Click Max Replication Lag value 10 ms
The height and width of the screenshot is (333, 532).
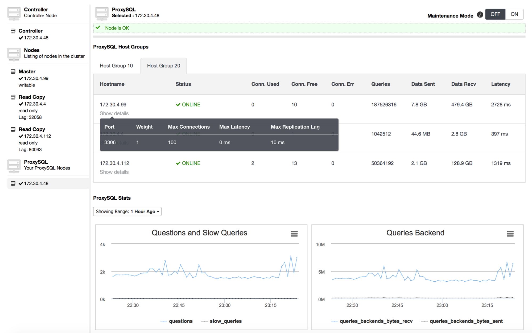278,142
